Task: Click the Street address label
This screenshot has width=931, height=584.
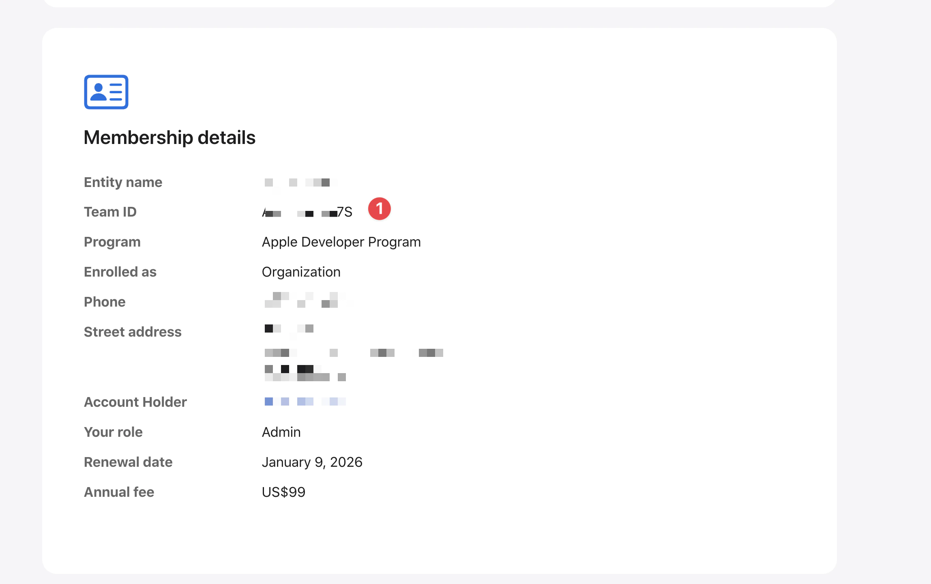Action: (133, 332)
